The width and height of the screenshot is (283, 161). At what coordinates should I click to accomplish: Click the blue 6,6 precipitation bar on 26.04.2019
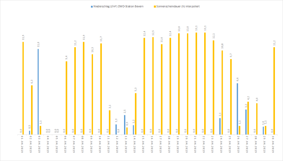[237, 108]
